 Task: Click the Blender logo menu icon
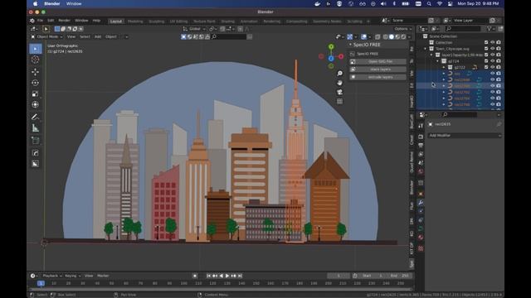coord(32,21)
